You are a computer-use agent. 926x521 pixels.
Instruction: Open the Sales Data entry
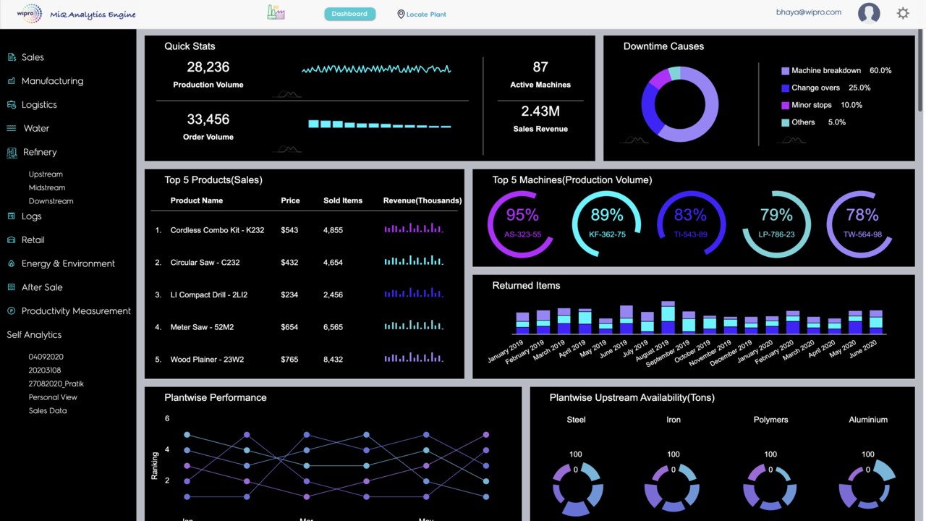(x=48, y=411)
